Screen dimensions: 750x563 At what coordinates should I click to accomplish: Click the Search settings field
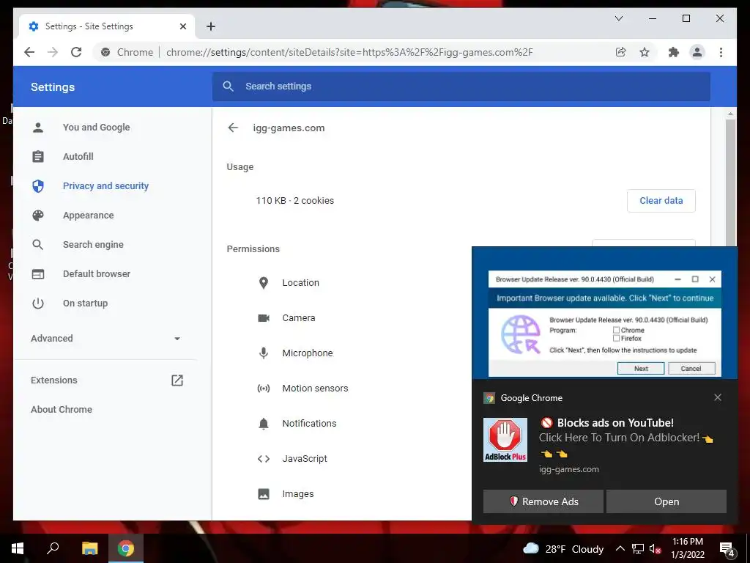click(x=461, y=87)
